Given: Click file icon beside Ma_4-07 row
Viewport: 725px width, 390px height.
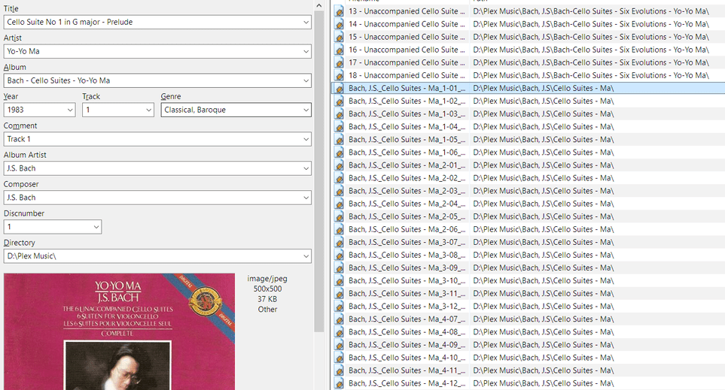Looking at the screenshot, I should tap(339, 319).
